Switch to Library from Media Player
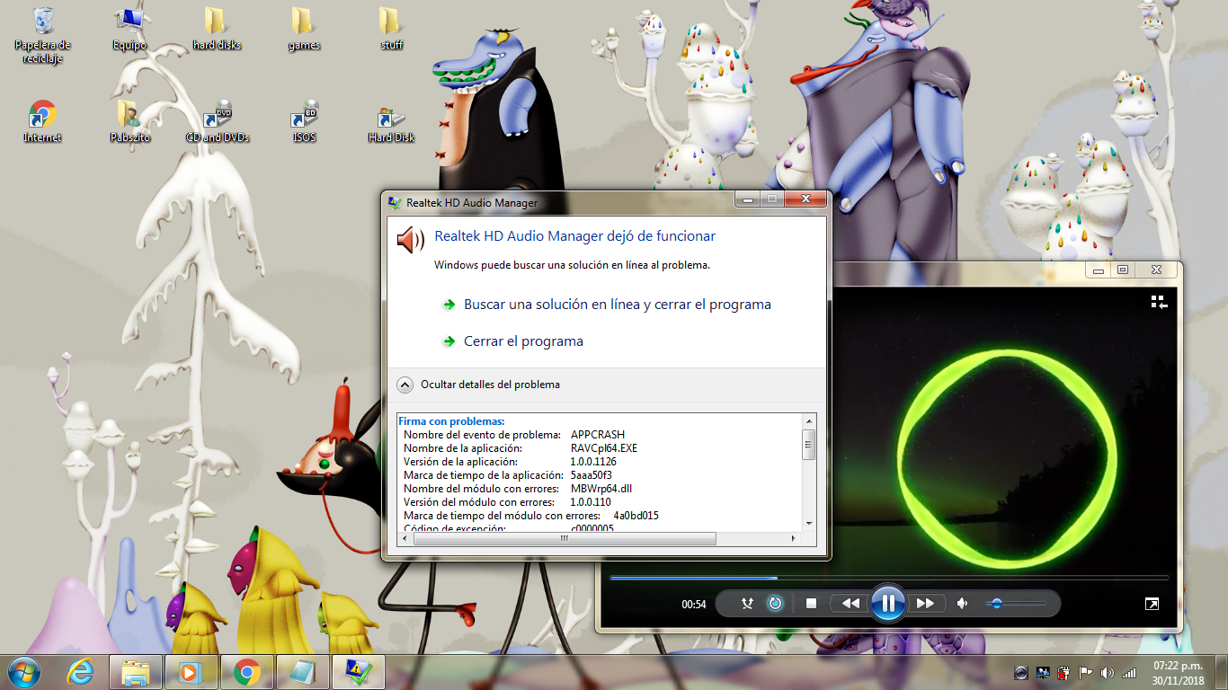The width and height of the screenshot is (1228, 690). coord(1159,303)
